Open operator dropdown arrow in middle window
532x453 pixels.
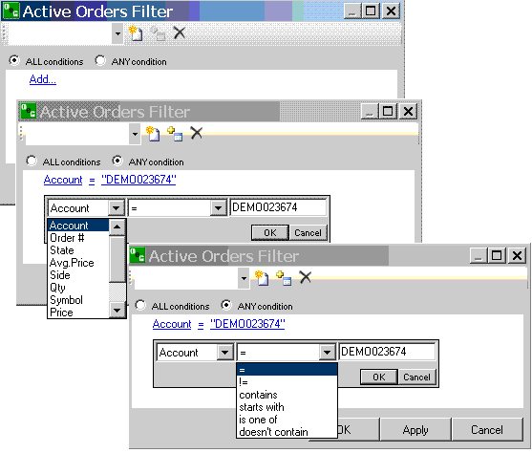click(x=218, y=207)
